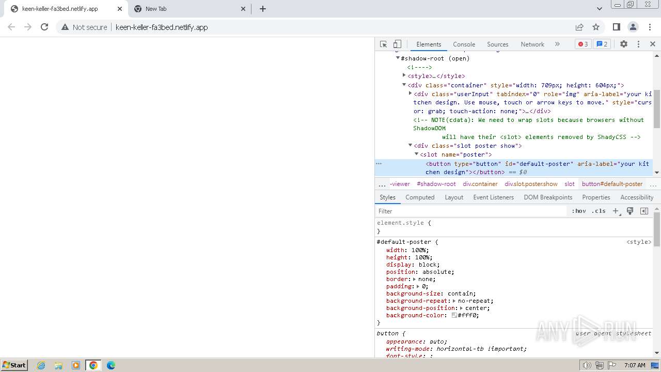Select #shadow-root in breadcrumb
This screenshot has height=372, width=661.
click(x=436, y=184)
